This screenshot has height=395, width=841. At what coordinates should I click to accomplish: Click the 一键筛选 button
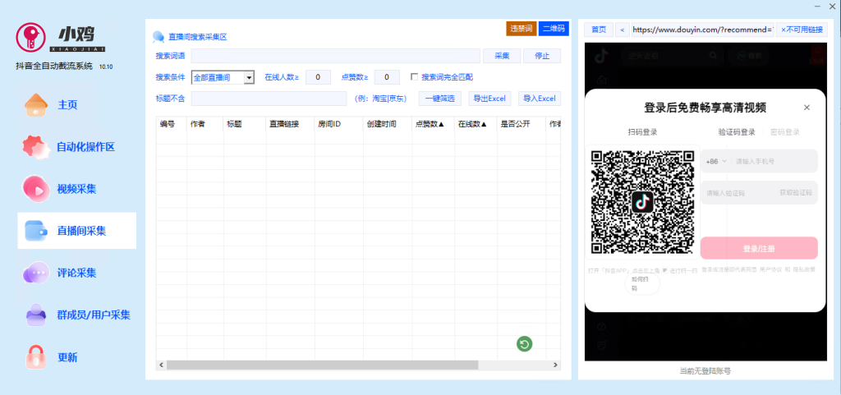[440, 99]
